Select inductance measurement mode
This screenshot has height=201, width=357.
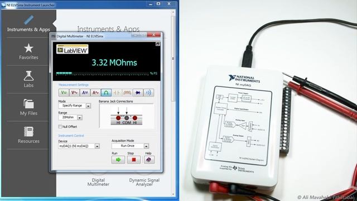click(x=127, y=93)
